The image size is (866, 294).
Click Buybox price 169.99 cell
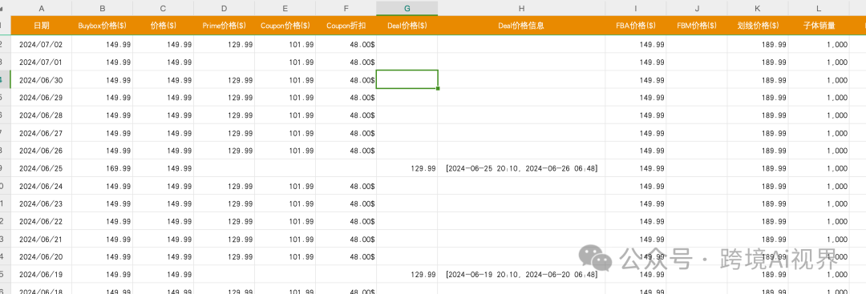point(102,168)
